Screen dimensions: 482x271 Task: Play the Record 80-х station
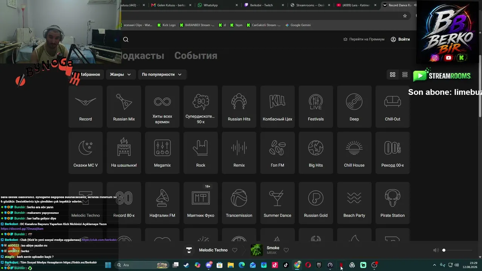coord(124,203)
